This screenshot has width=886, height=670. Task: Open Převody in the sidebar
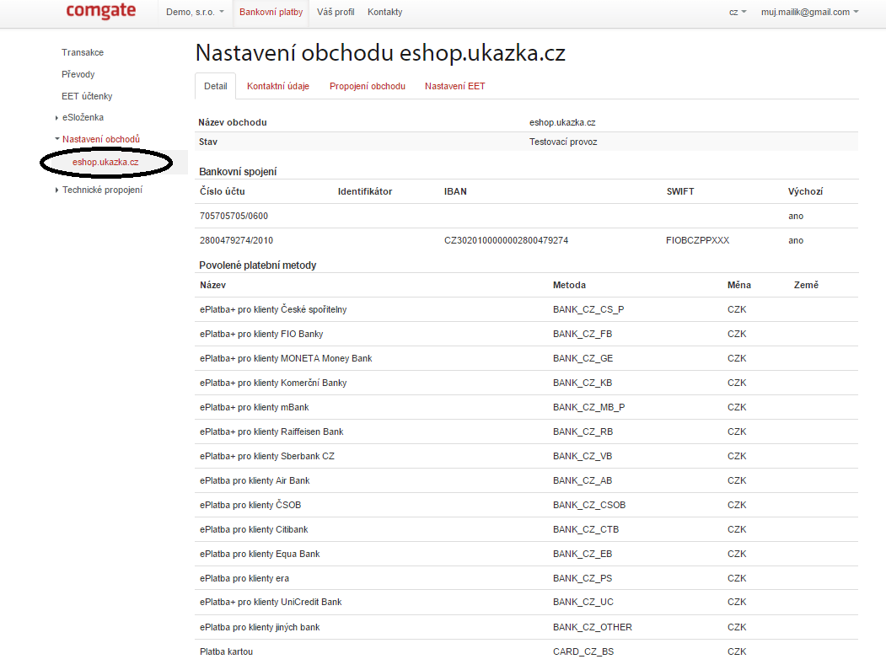click(x=78, y=74)
